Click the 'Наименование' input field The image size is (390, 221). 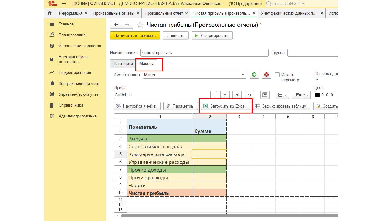point(204,53)
